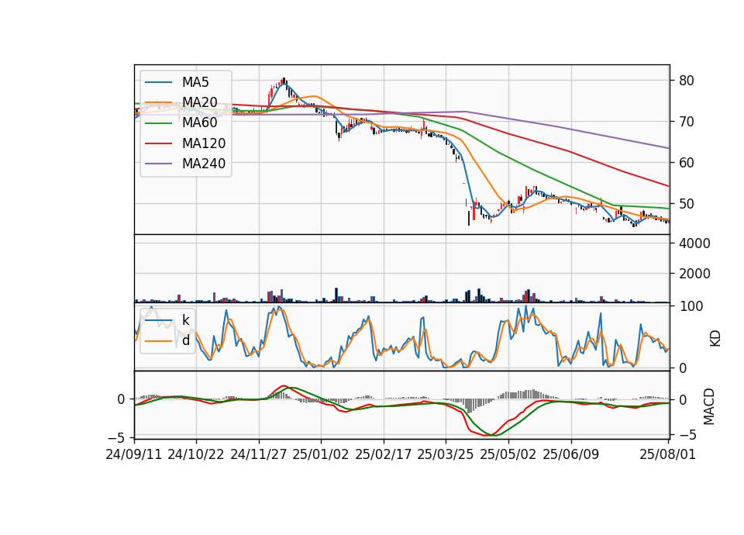The image size is (744, 535).
Task: Click the volume axis value 2000
Action: 694,274
